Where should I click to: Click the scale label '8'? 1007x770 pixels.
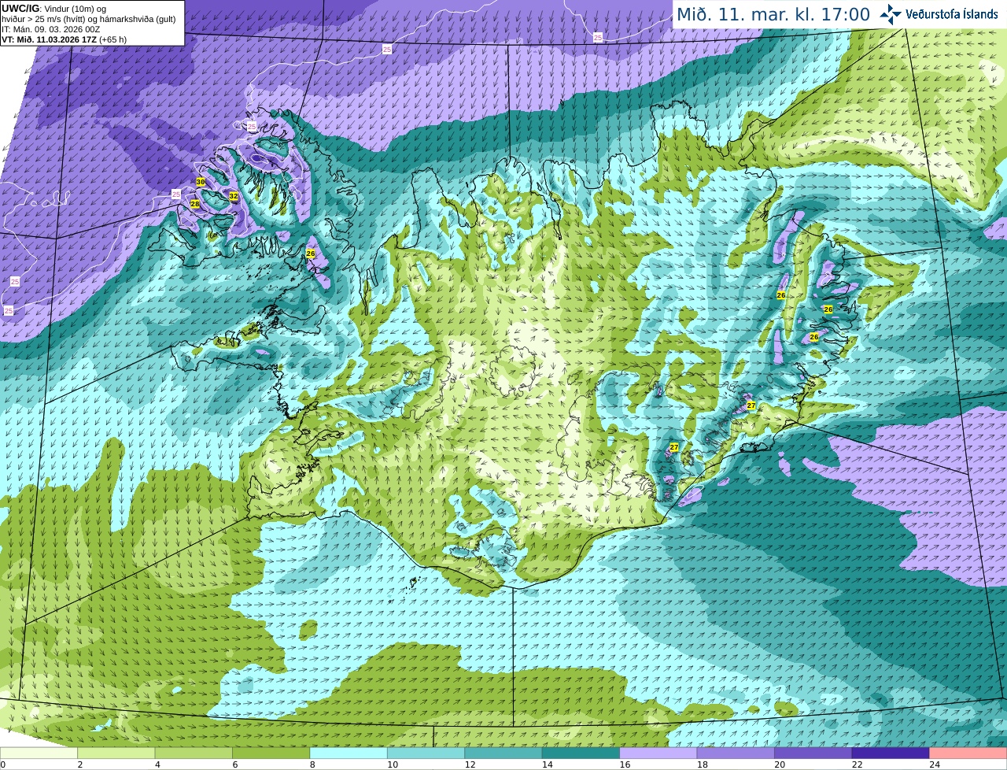tap(312, 764)
